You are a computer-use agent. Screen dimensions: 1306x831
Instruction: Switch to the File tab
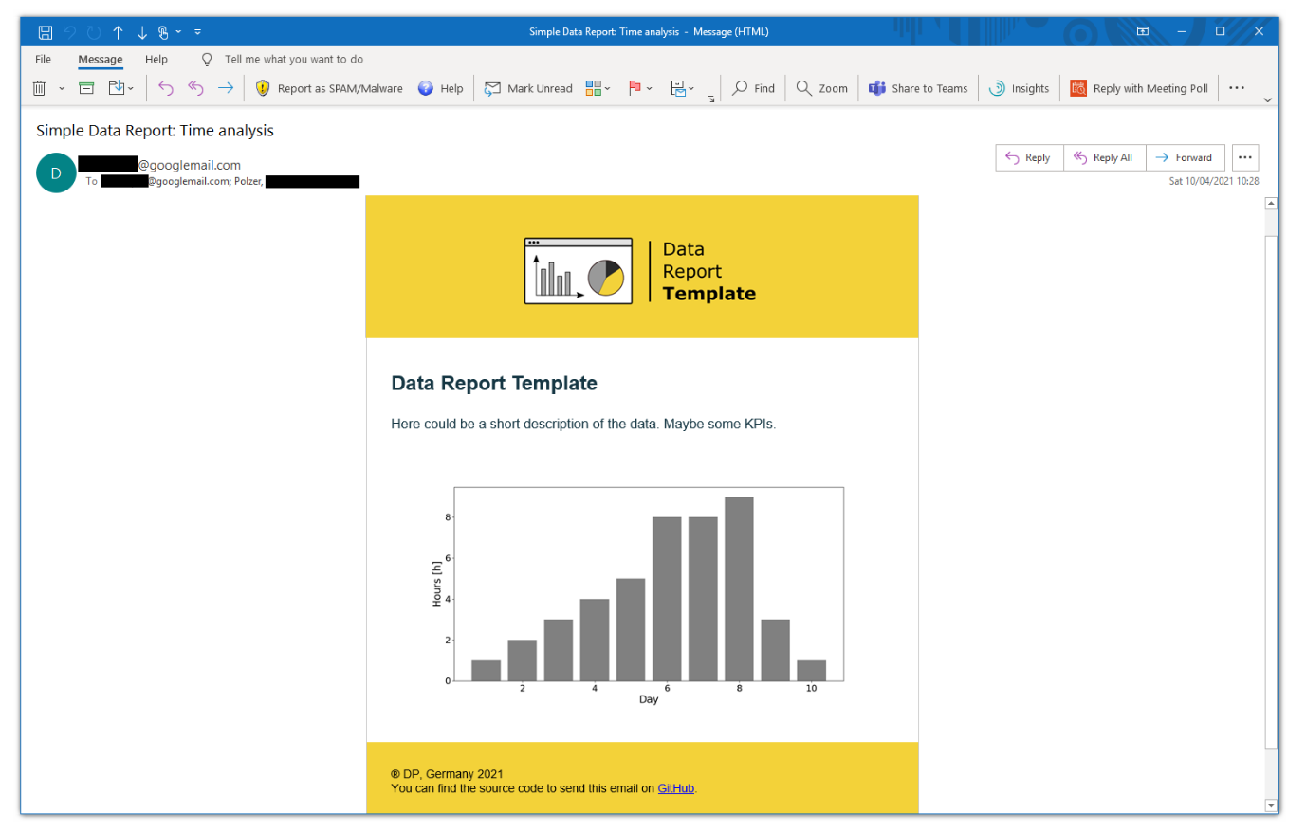(43, 58)
